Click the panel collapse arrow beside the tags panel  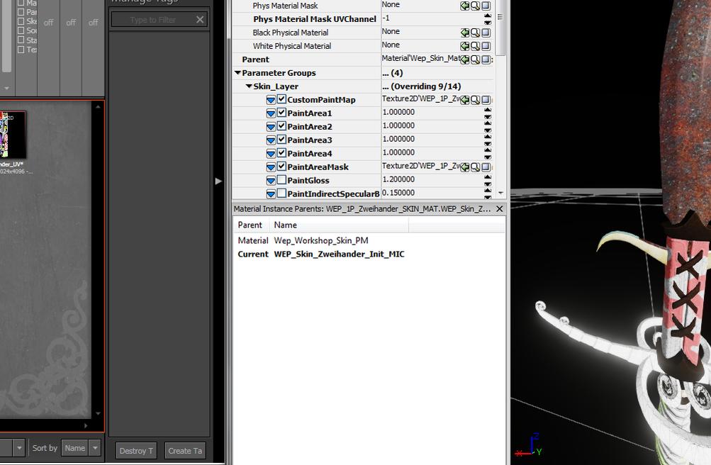[x=218, y=181]
